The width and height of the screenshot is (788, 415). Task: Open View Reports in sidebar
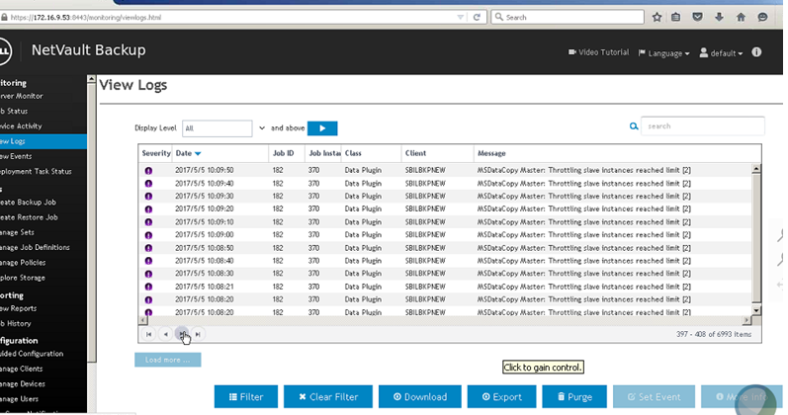coord(19,308)
